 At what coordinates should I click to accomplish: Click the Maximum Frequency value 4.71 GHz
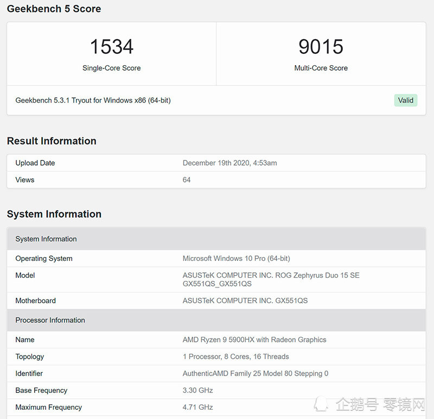coord(198,407)
